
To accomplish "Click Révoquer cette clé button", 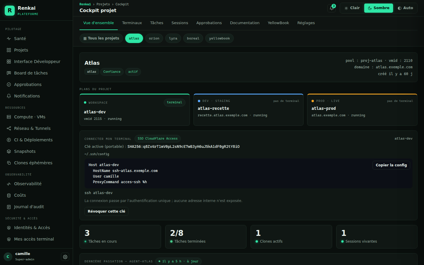I will [106, 211].
